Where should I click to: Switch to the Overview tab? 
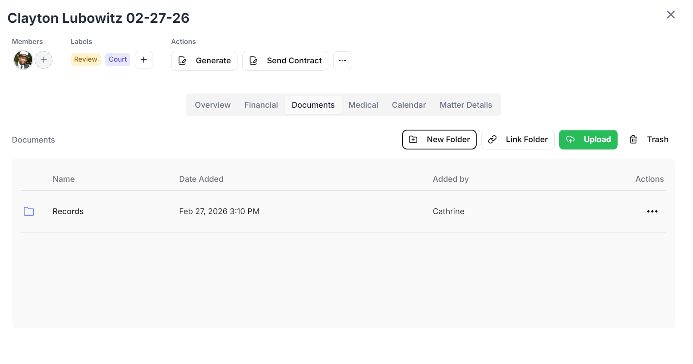(x=212, y=105)
